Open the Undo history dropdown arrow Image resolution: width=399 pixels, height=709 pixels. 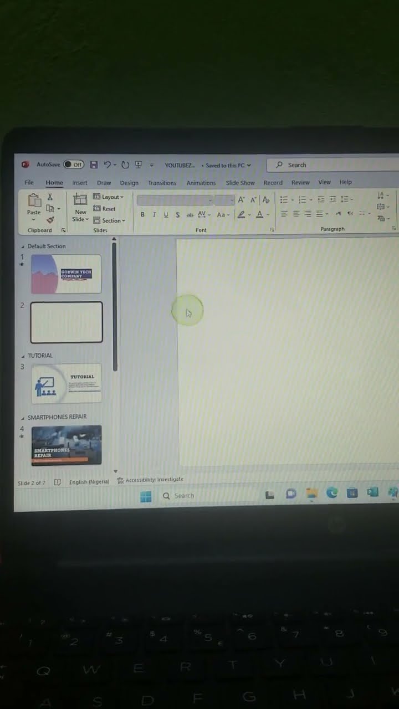(x=115, y=165)
